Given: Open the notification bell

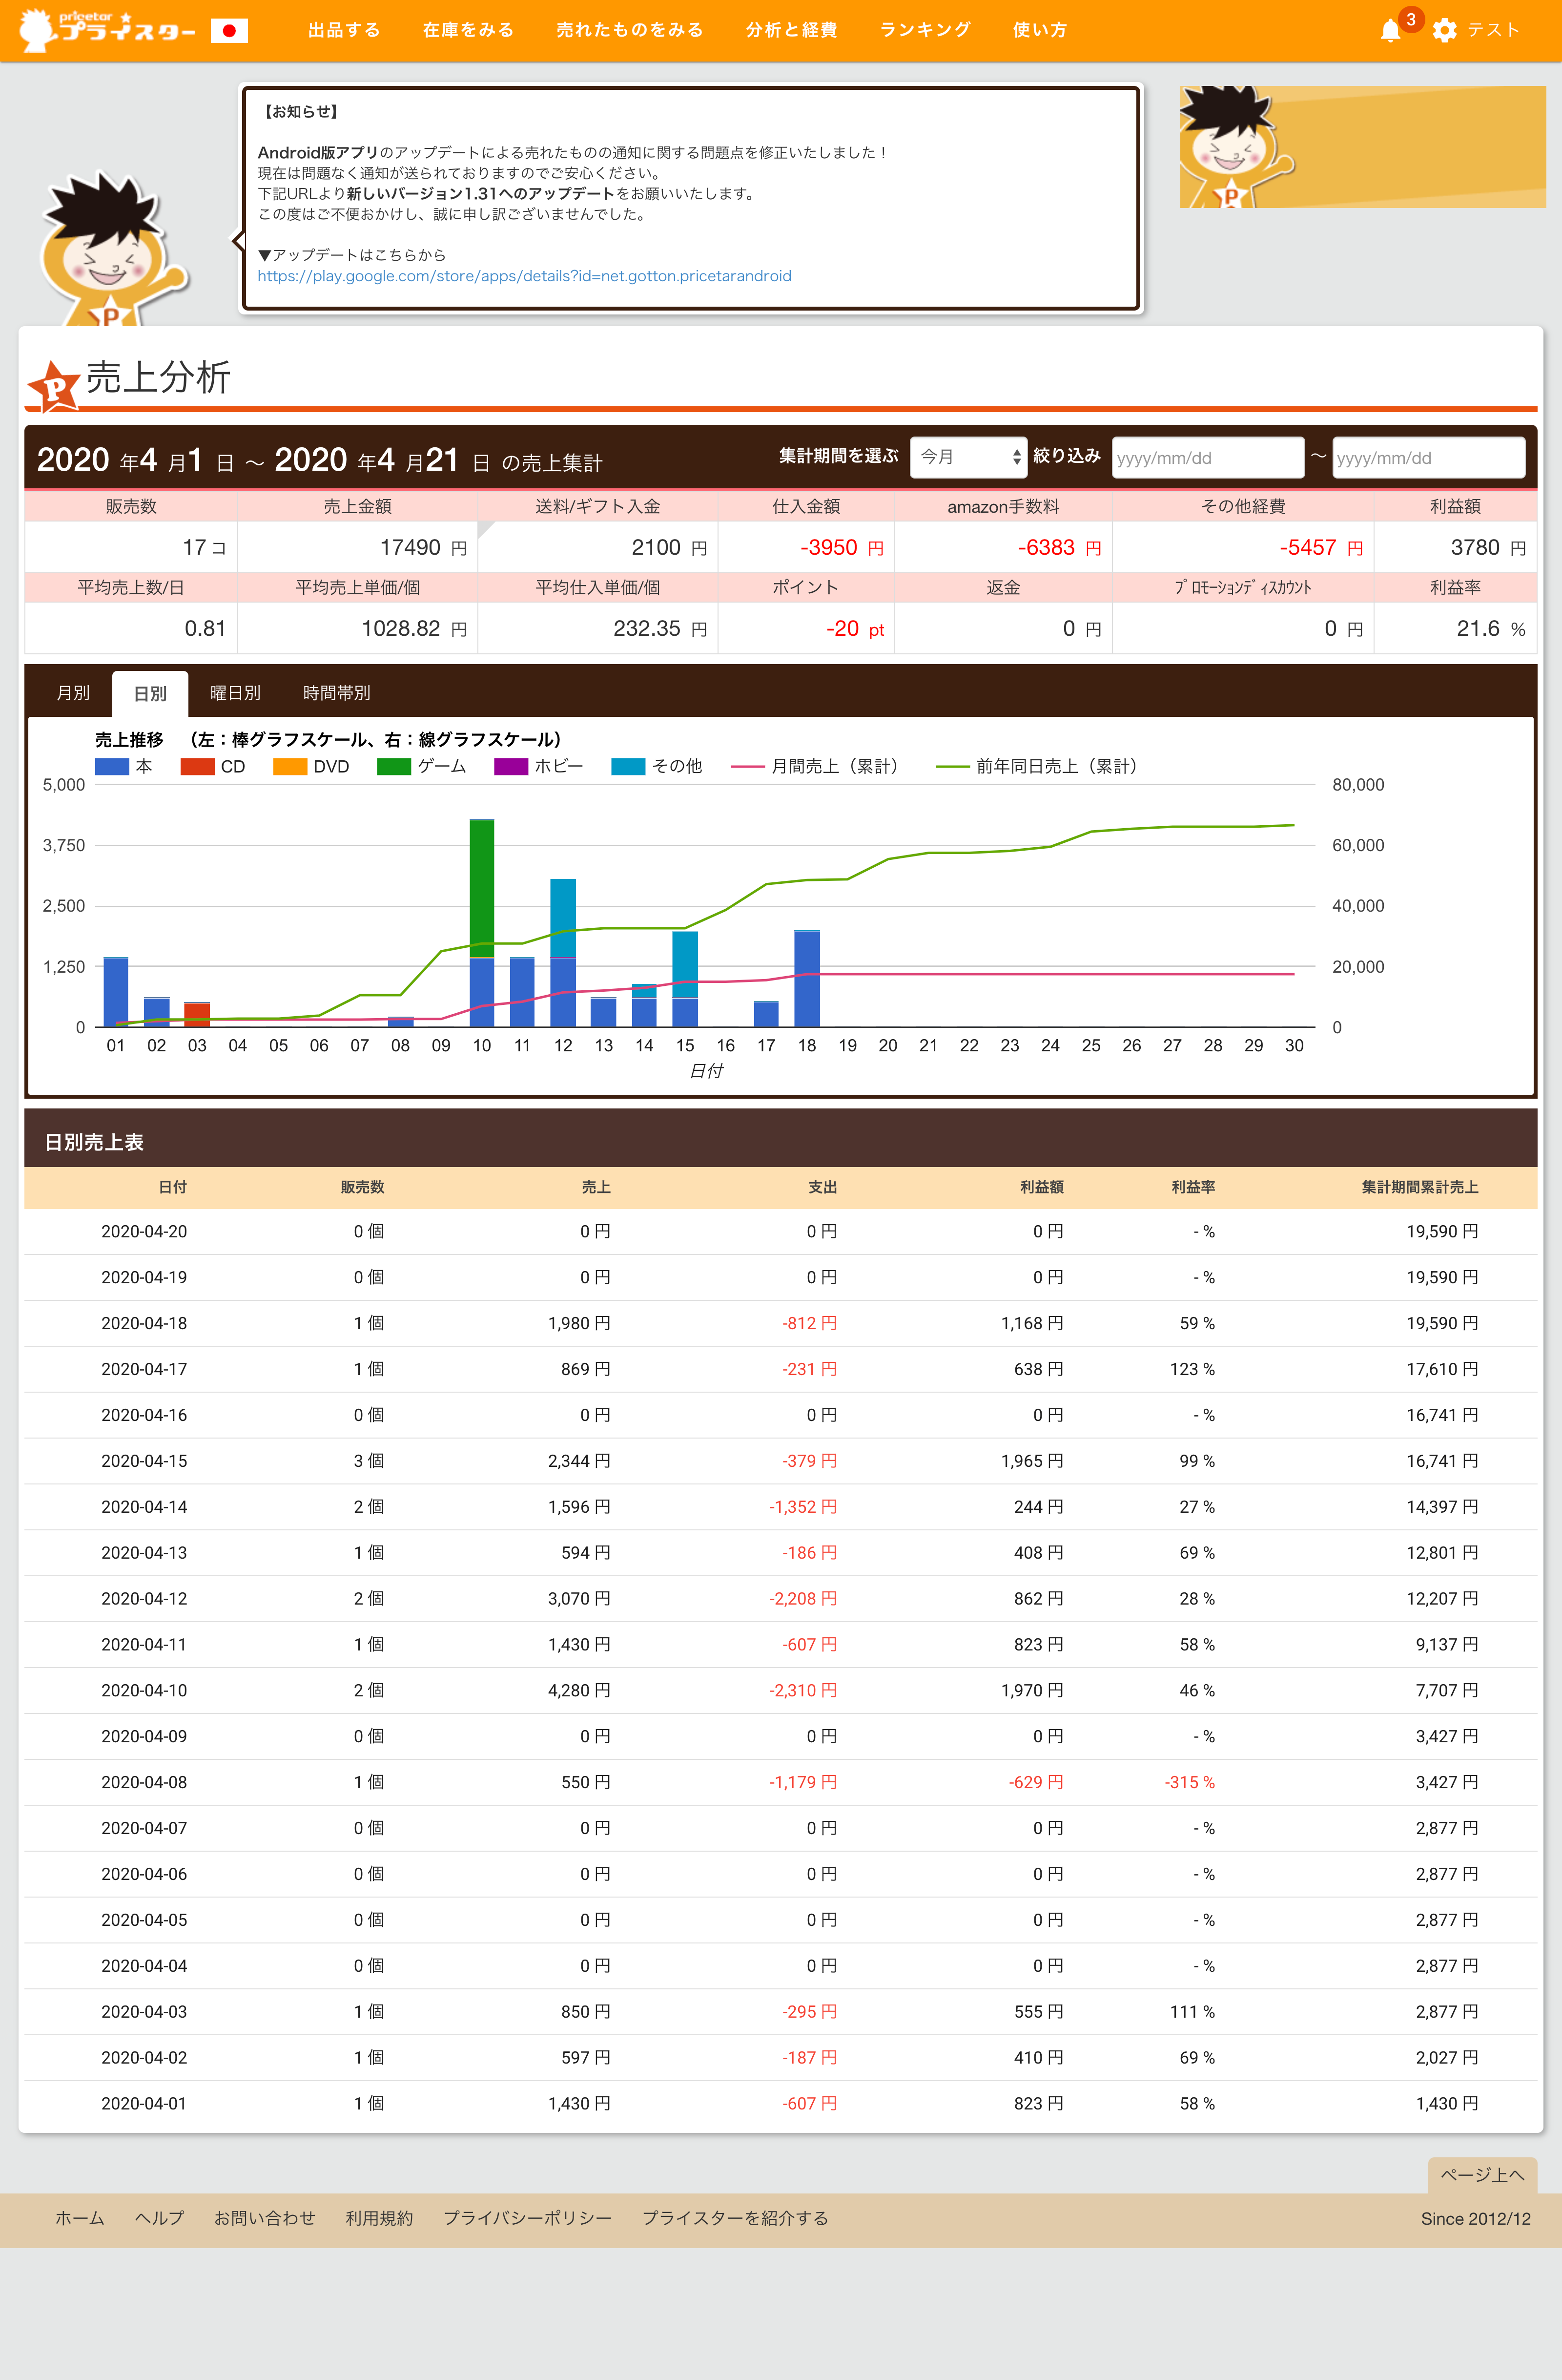Looking at the screenshot, I should 1390,31.
